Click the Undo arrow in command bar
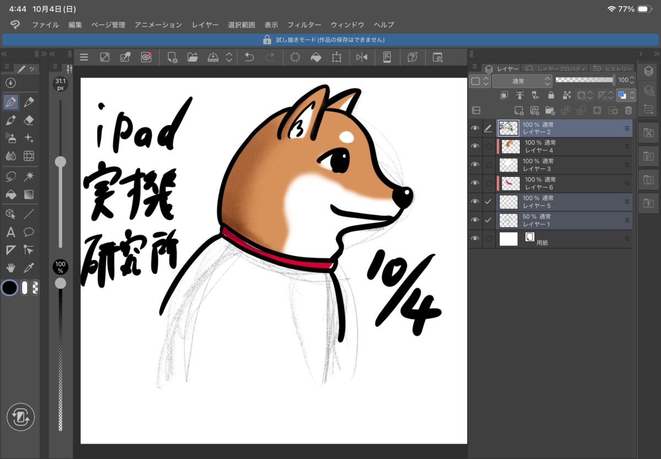This screenshot has width=661, height=459. coord(249,57)
